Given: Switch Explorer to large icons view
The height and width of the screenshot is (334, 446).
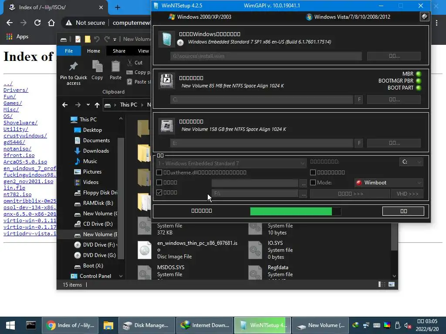Looking at the screenshot, I should 392,284.
